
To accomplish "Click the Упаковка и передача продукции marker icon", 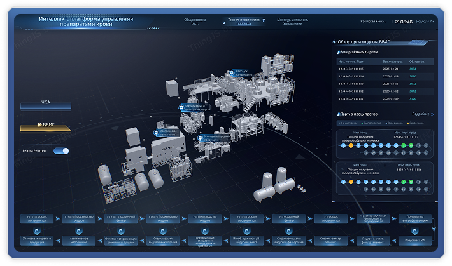I will pyautogui.click(x=201, y=138).
